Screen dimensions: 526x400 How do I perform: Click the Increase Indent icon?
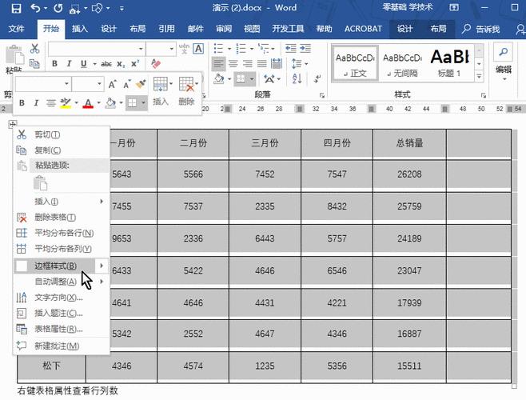[305, 48]
